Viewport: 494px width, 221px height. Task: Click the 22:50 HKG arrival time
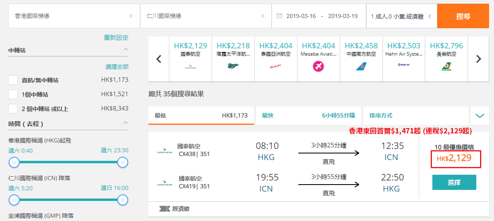[x=392, y=178]
